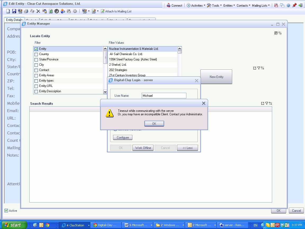Click the Connect button in the top toolbar

click(x=174, y=6)
